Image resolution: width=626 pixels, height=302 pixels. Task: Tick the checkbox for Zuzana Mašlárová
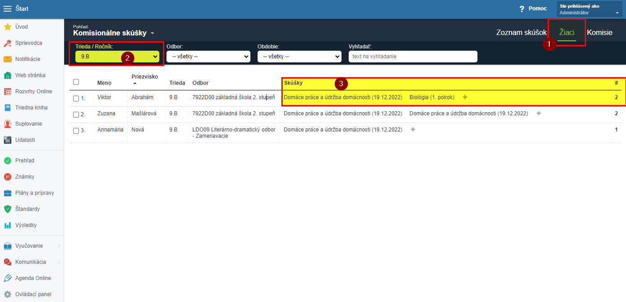76,114
